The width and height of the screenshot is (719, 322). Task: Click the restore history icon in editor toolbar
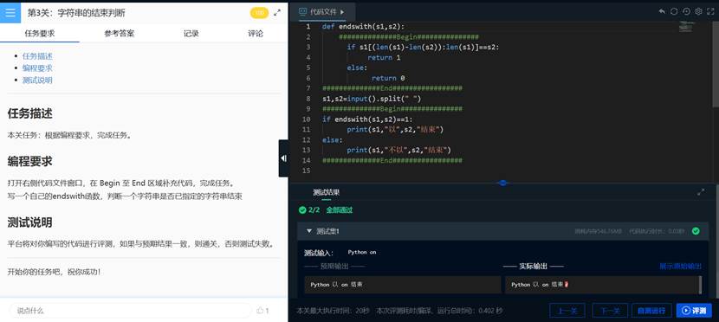(x=686, y=11)
